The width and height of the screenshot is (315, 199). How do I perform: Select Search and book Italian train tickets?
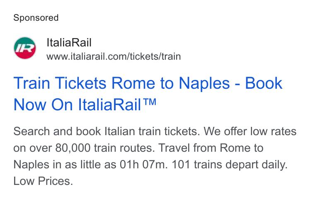(x=107, y=131)
